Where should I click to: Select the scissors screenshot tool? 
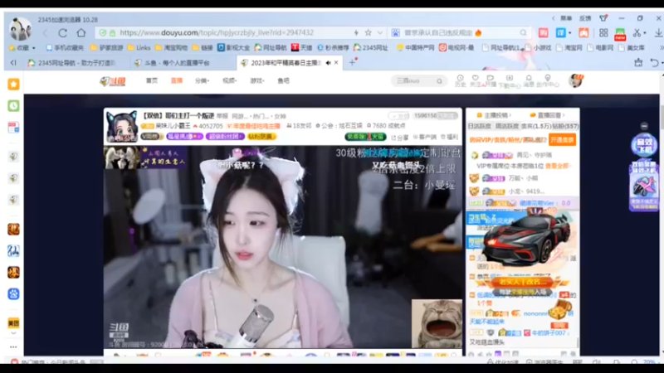637,32
